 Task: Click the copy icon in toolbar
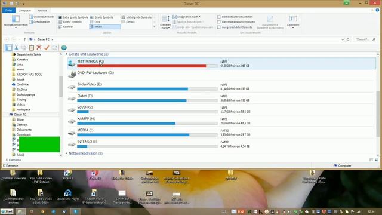coord(24,48)
